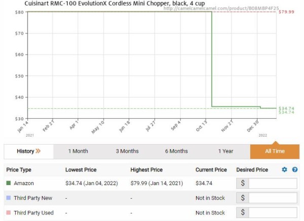Click the pink Third Party Used swatch
This screenshot has height=221, width=304.
[x=9, y=212]
